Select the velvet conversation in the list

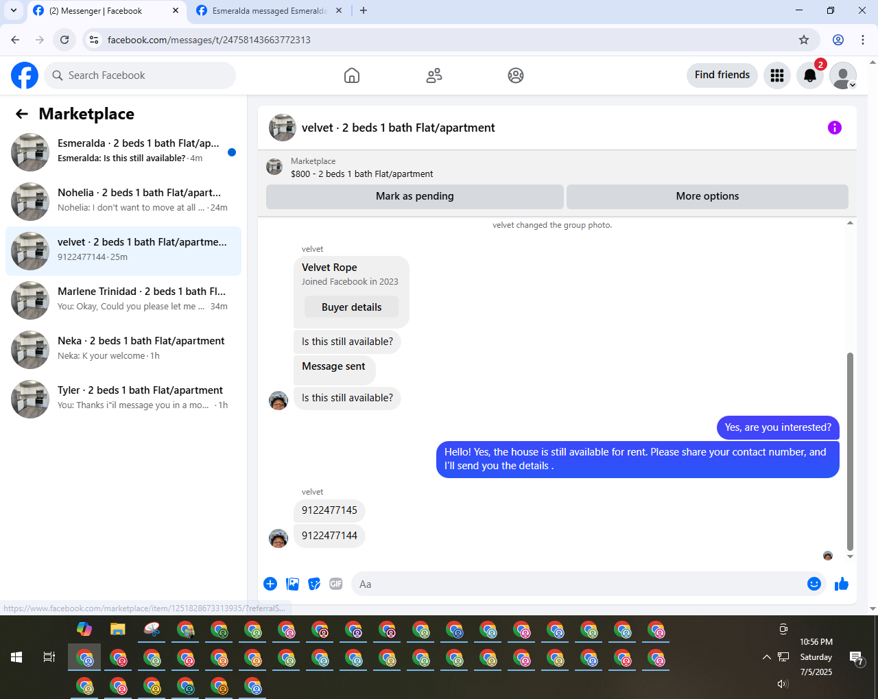(123, 251)
